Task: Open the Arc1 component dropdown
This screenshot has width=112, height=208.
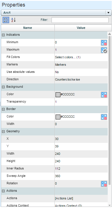Action: pyautogui.click(x=108, y=13)
